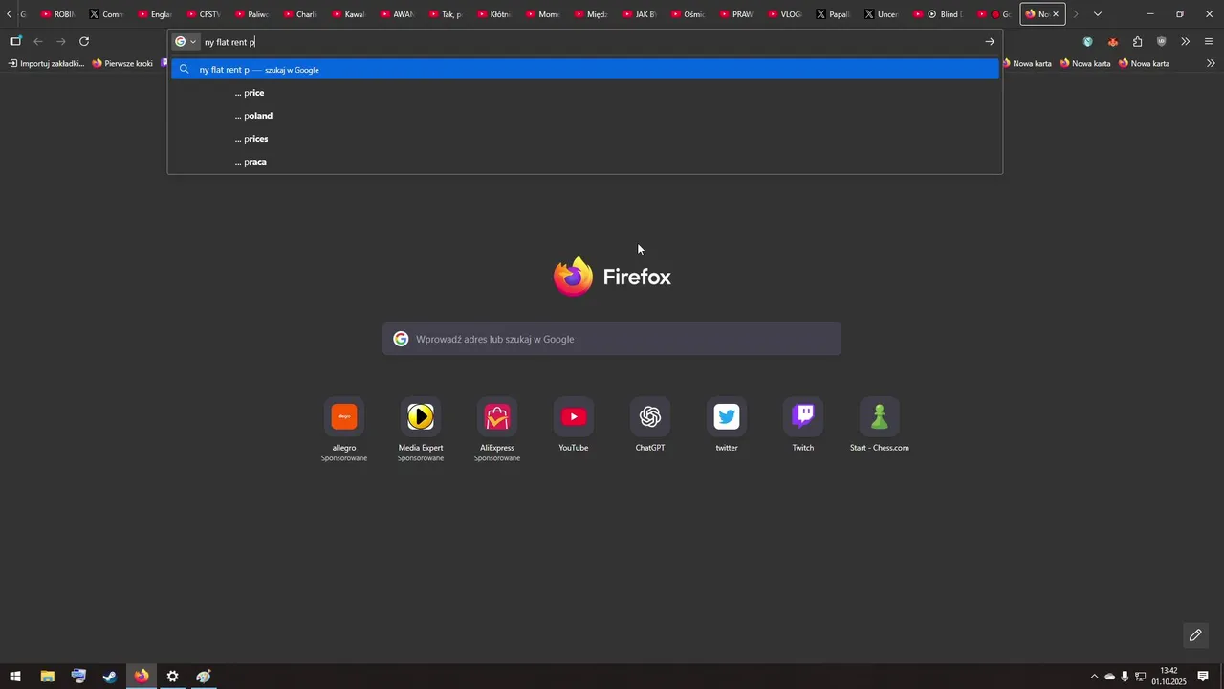Screen dimensions: 1224x689
Task: Reload the current page
Action: pyautogui.click(x=84, y=41)
